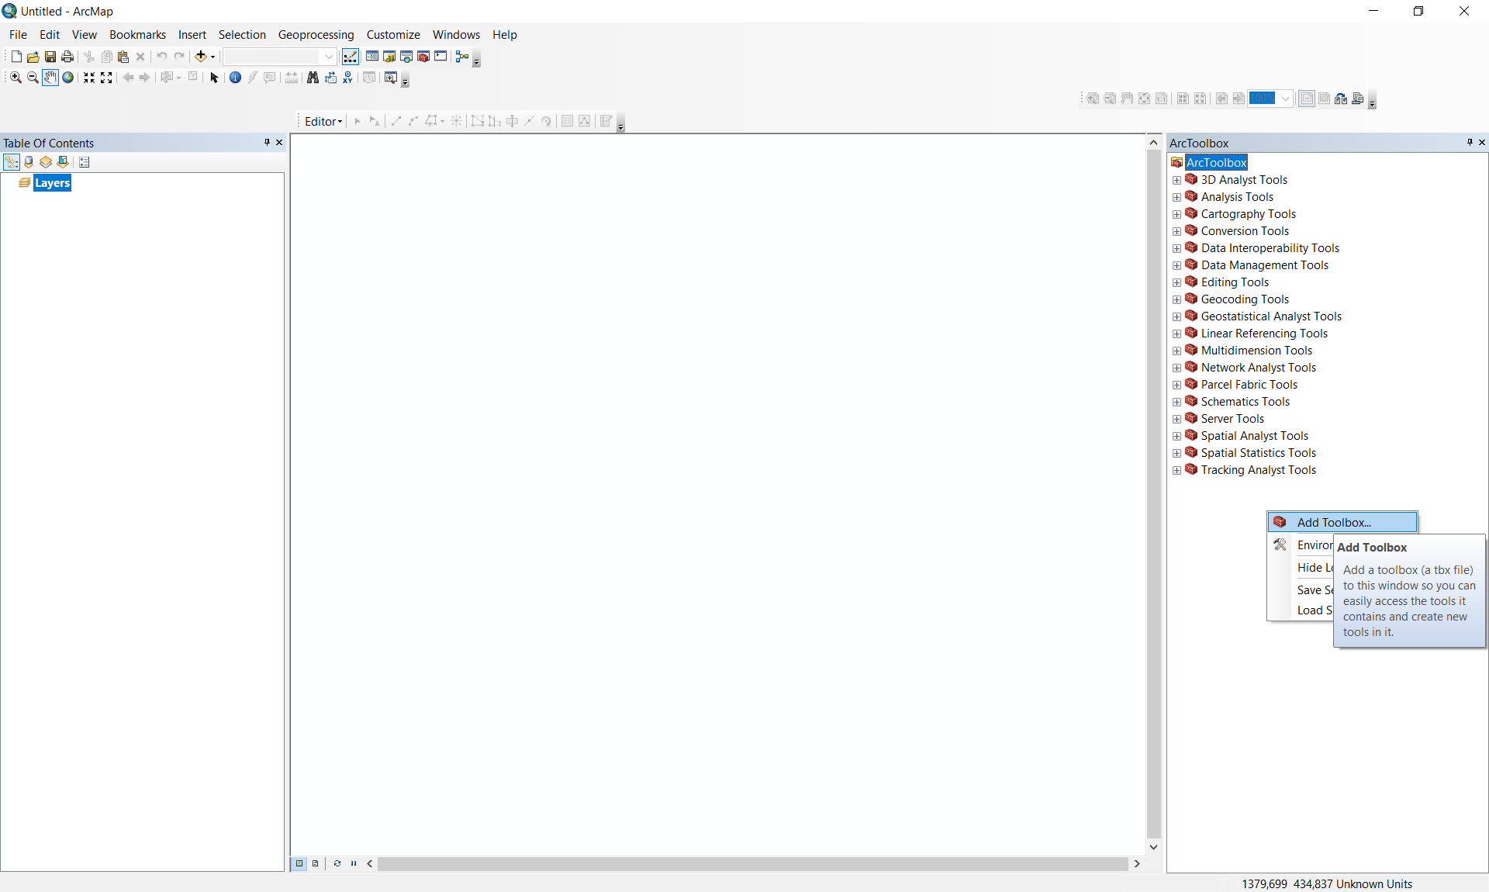Activate the Zoom In tool
Viewport: 1489px width, 892px height.
[x=16, y=78]
